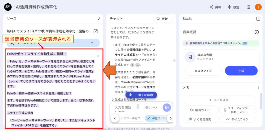This screenshot has height=130, width=265.
Task: Create a タイムライン note
Action: [238, 119]
